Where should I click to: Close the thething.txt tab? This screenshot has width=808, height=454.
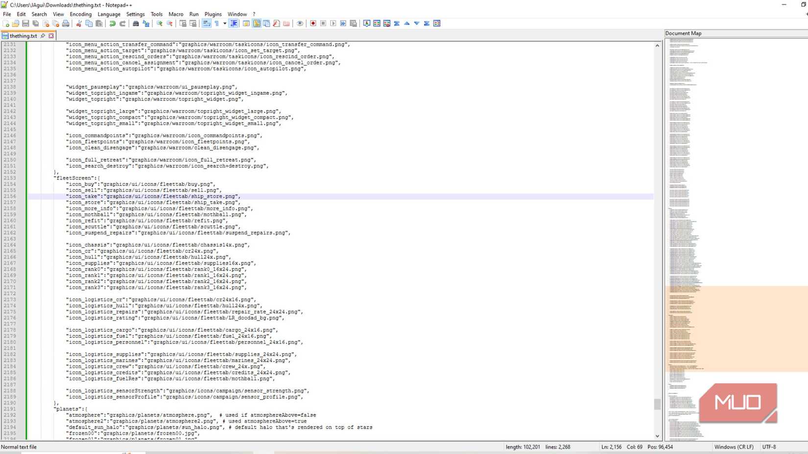(x=51, y=36)
